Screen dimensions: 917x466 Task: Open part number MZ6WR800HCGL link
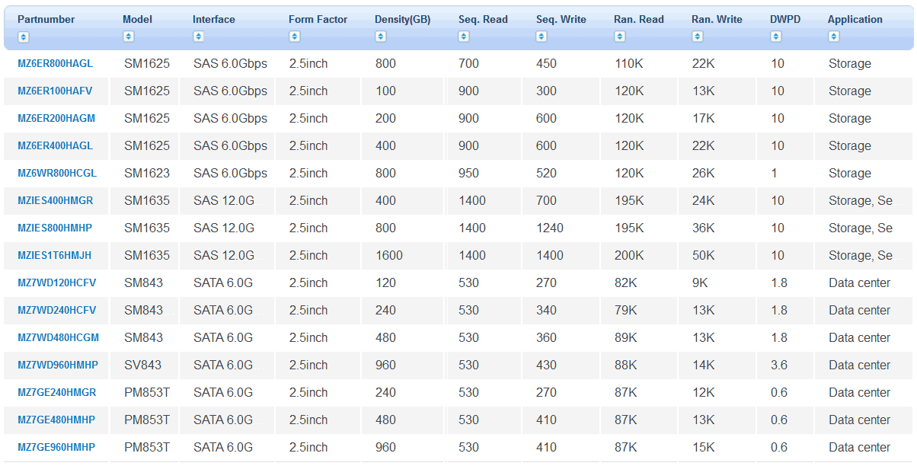56,174
